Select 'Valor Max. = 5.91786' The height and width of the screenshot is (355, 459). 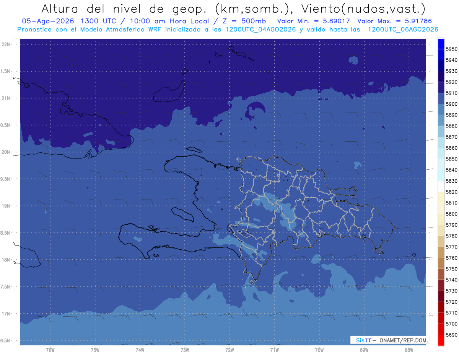click(395, 21)
